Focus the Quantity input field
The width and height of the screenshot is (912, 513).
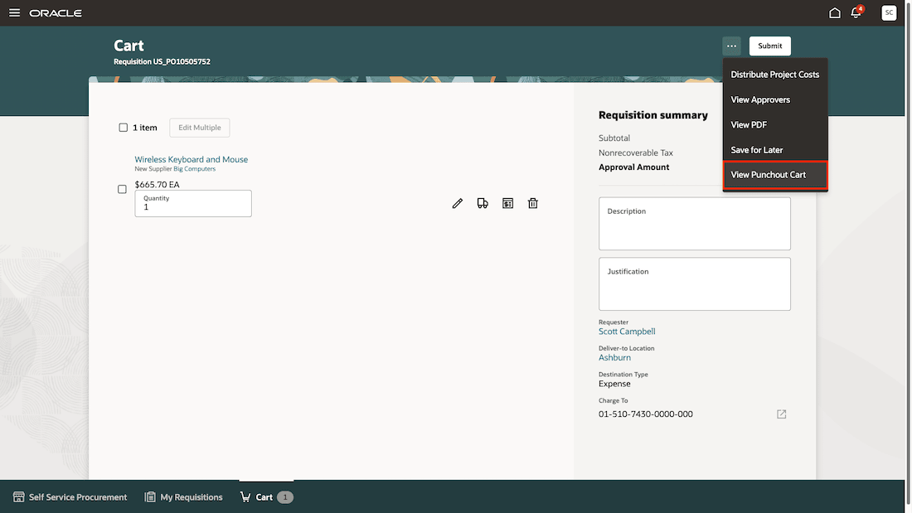pyautogui.click(x=193, y=204)
